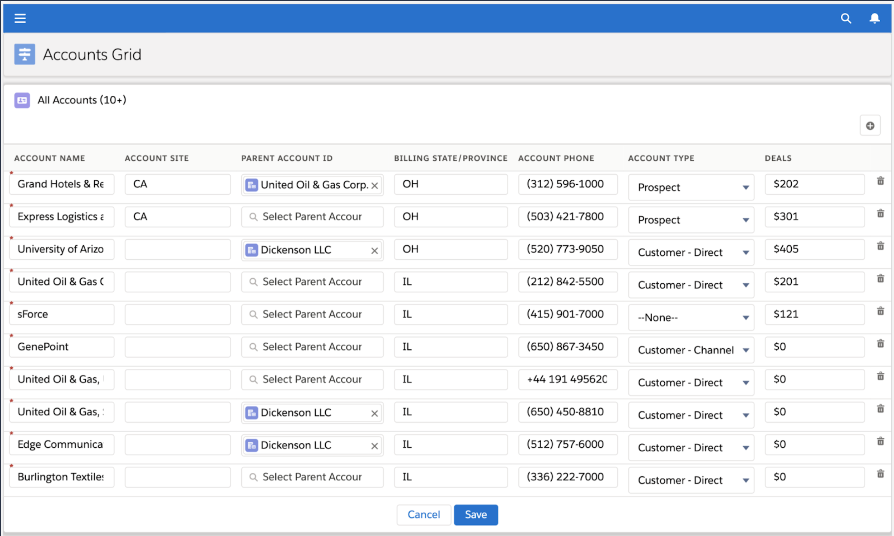Delete the Grand Hotels row
The height and width of the screenshot is (536, 894).
[x=880, y=181]
